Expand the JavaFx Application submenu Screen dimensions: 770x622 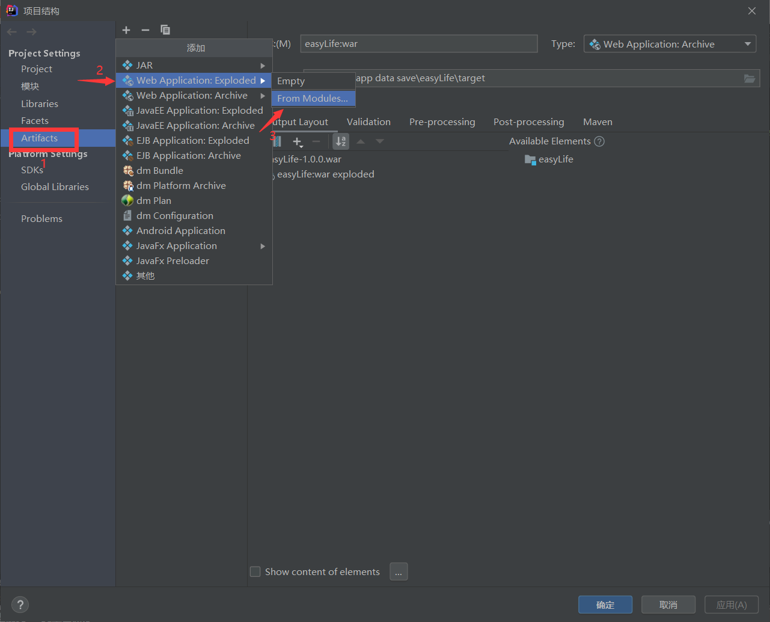click(262, 246)
